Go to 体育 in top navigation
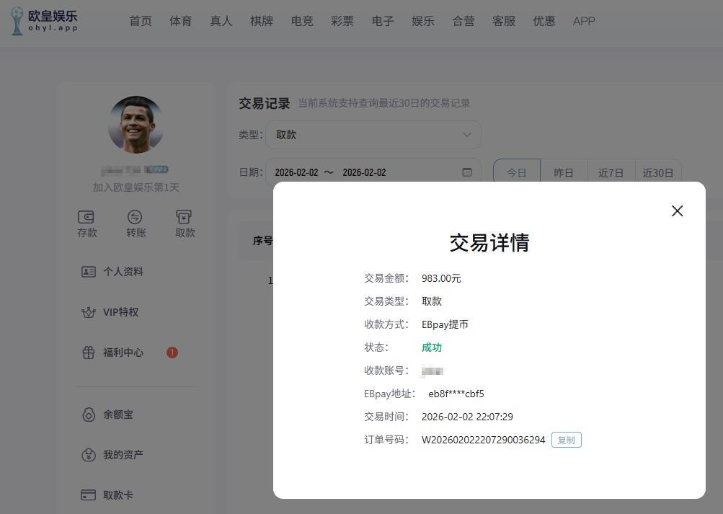The height and width of the screenshot is (514, 723). [181, 21]
